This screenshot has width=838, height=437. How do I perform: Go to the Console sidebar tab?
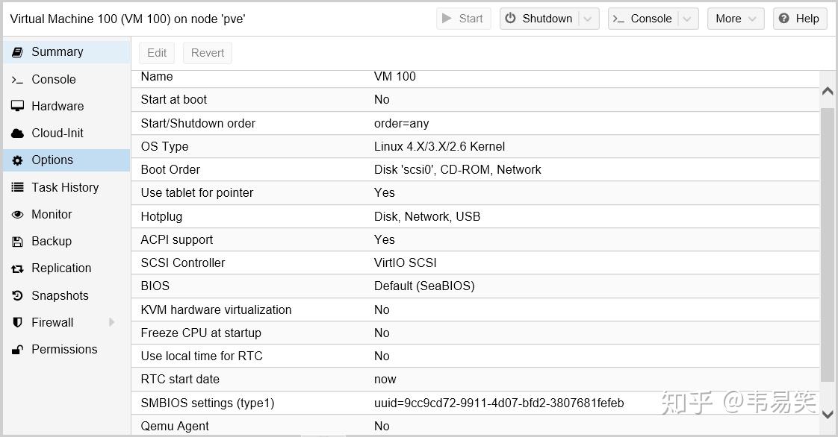coord(53,80)
